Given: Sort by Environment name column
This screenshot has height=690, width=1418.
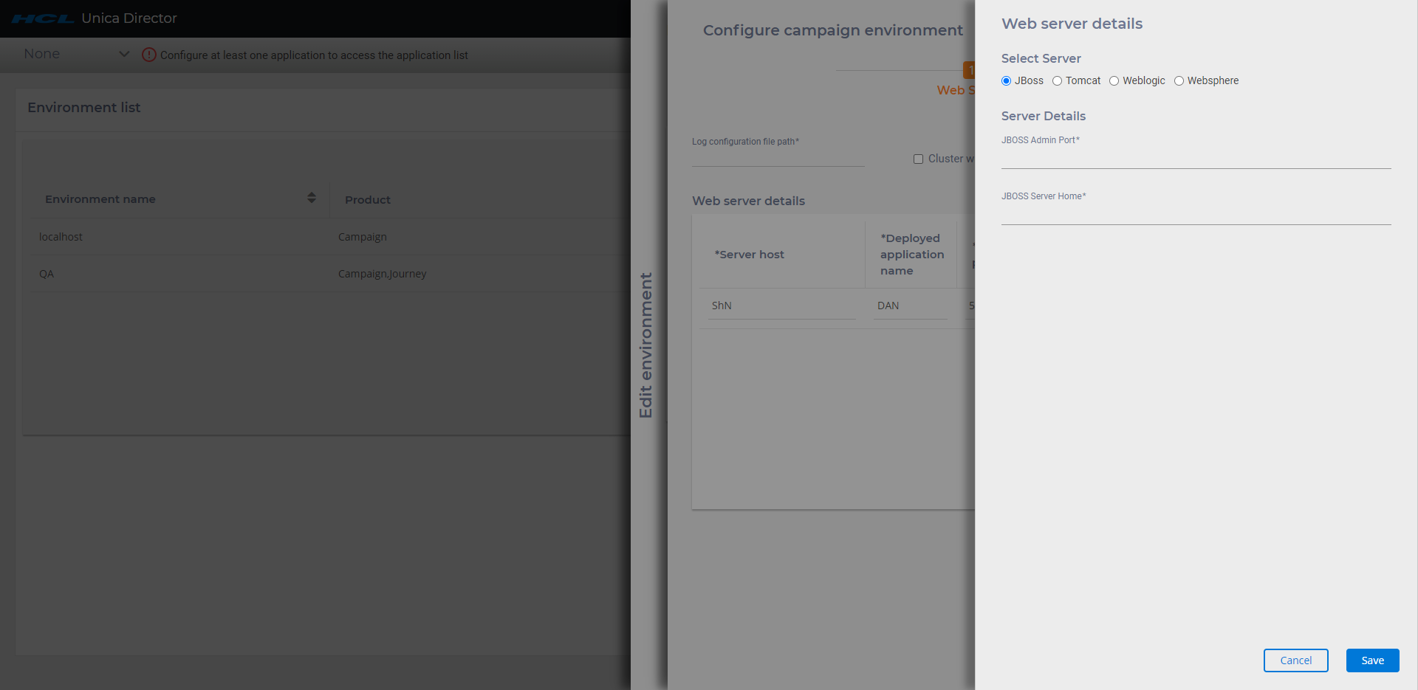Looking at the screenshot, I should 312,198.
